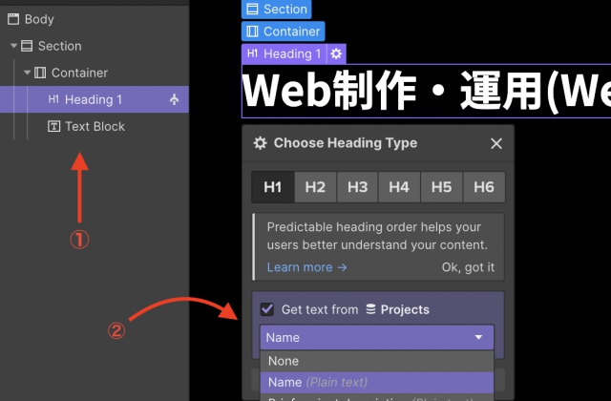Viewport: 611px width, 401px height.
Task: Uncheck Get text from Projects checkbox
Action: coord(267,309)
